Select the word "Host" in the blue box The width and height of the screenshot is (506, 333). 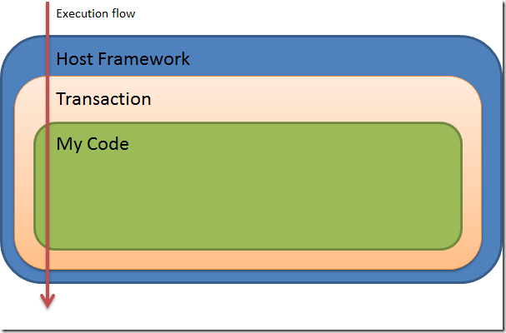(x=75, y=58)
